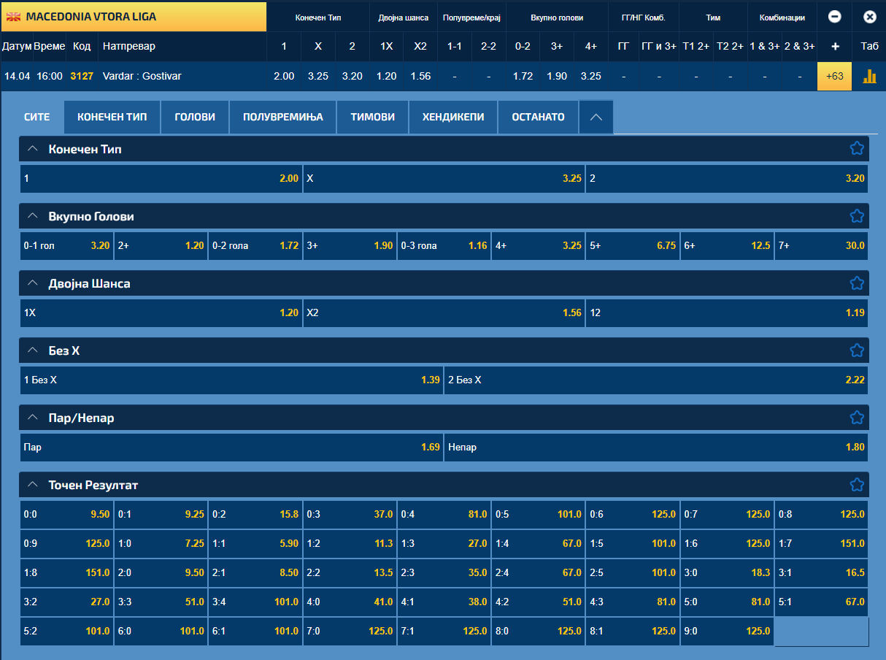
Task: Collapse the market tabs with the up chevron
Action: tap(596, 117)
